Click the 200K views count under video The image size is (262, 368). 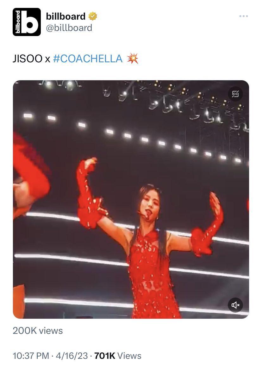coord(38,330)
